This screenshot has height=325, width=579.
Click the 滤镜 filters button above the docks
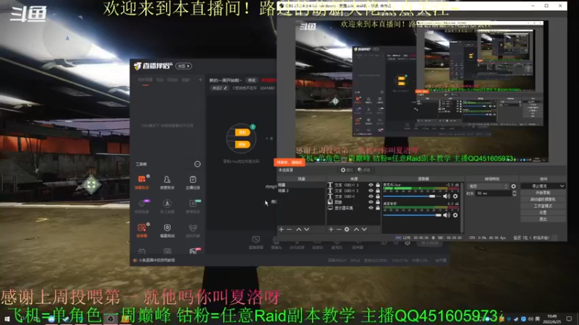pos(364,170)
